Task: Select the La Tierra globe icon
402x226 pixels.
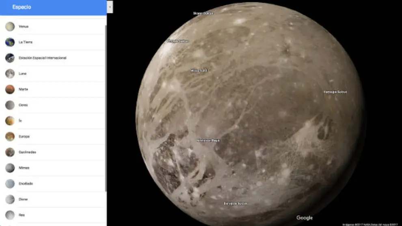Action: click(x=10, y=42)
